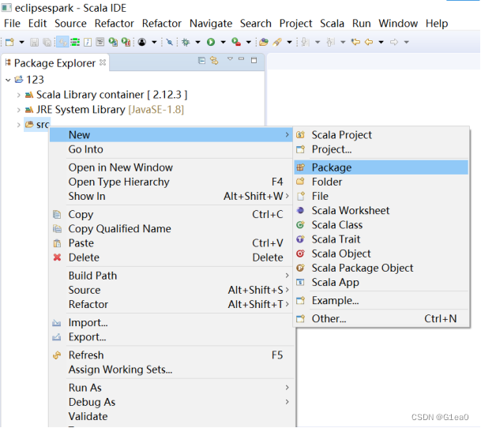
Task: Choose Scala Package Object from New submenu
Action: (381, 268)
